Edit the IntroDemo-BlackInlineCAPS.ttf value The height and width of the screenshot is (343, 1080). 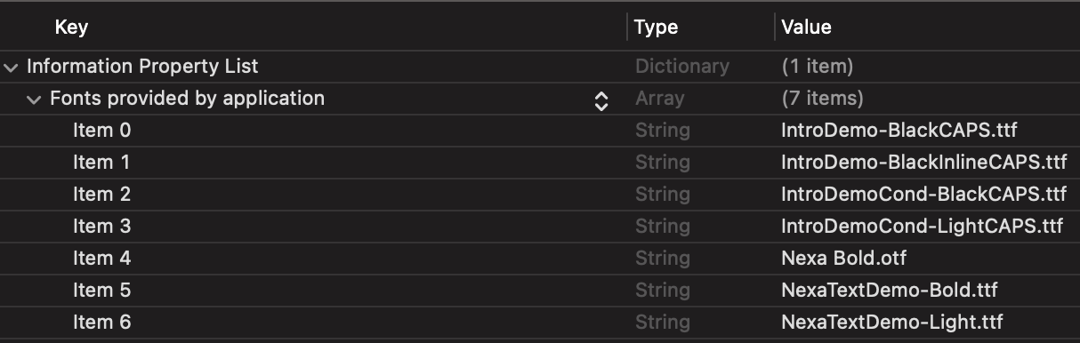(x=923, y=163)
